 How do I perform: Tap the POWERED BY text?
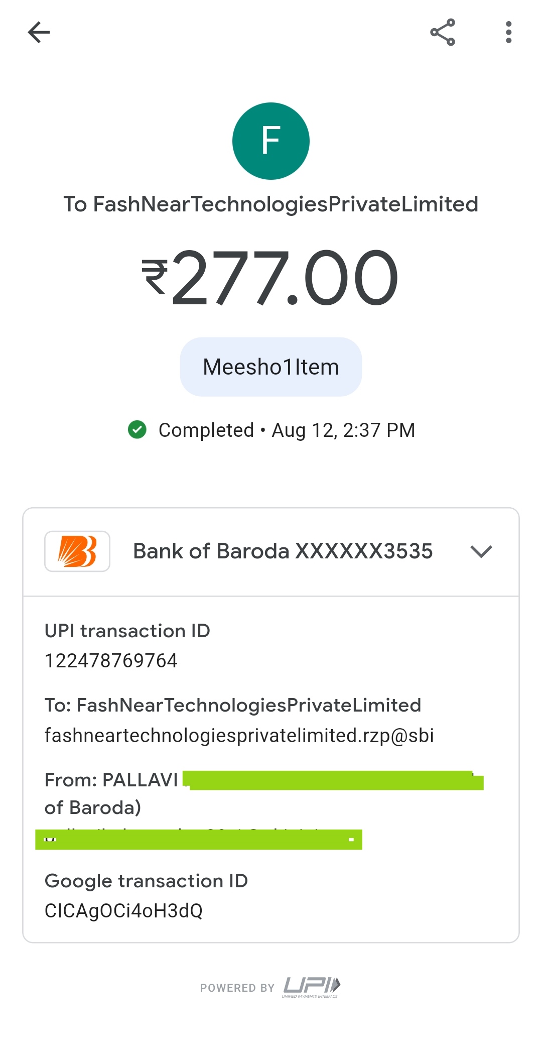coord(237,988)
